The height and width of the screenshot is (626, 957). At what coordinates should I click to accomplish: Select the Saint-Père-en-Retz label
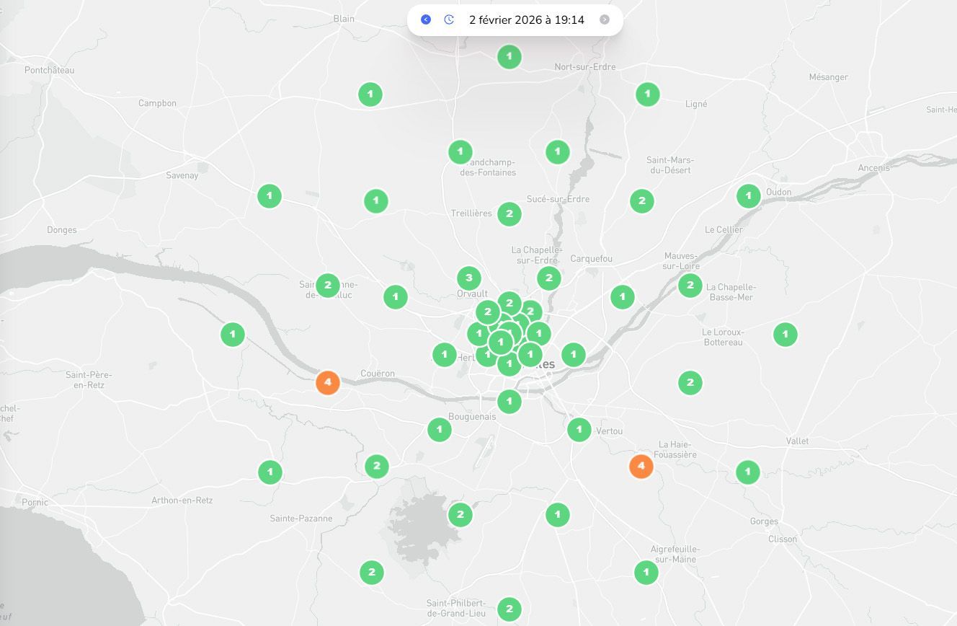(89, 380)
